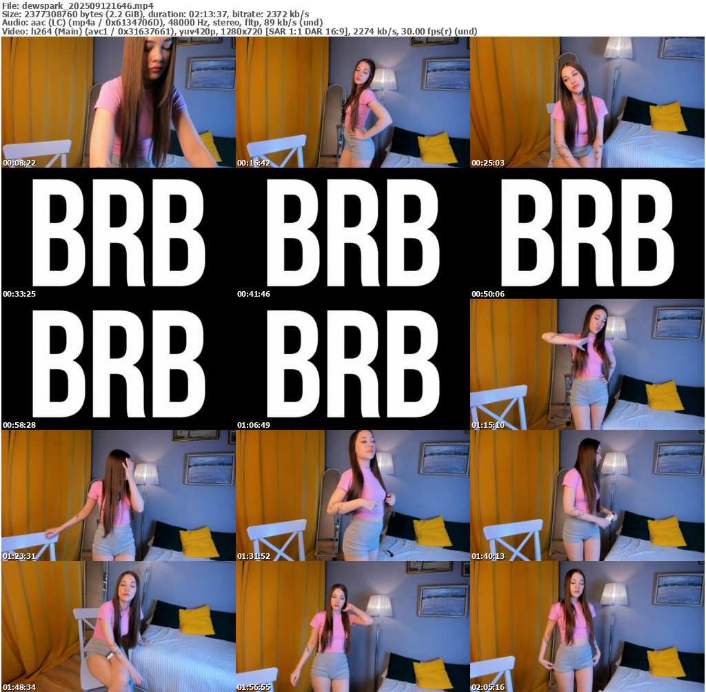Select the BRB frame at 00:58:28
Image resolution: width=706 pixels, height=692 pixels.
point(119,364)
